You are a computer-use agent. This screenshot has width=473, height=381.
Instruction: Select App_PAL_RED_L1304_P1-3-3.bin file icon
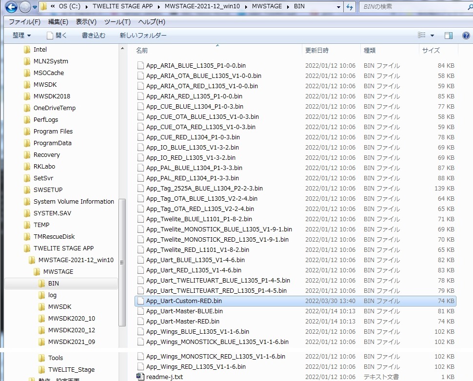coord(140,178)
